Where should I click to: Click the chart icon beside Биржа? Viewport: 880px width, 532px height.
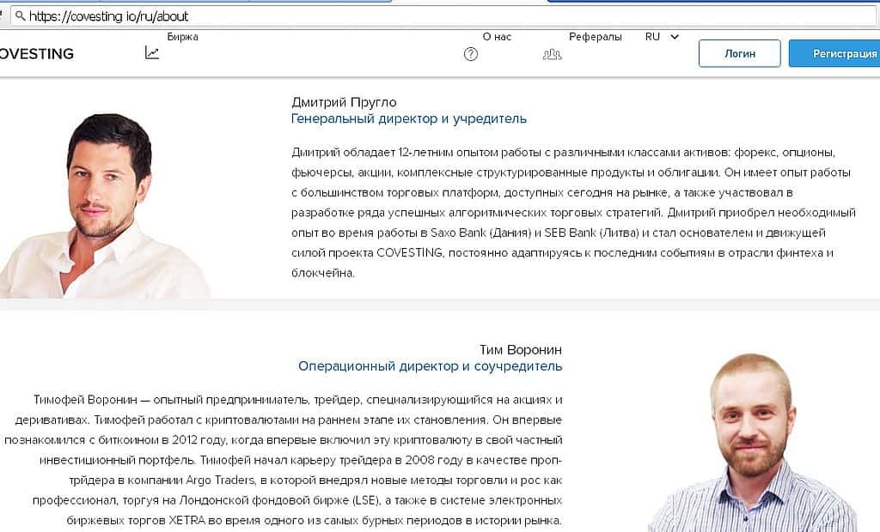(x=151, y=52)
